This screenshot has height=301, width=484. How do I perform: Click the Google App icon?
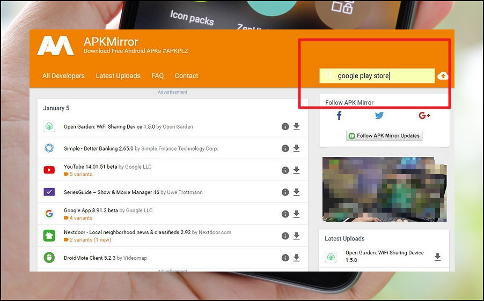(x=49, y=214)
